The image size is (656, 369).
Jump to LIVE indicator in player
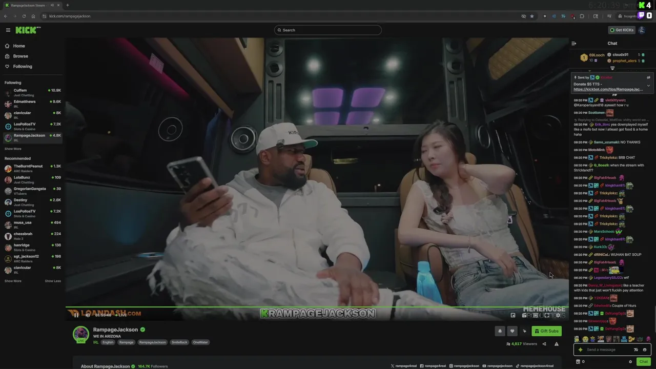(121, 315)
